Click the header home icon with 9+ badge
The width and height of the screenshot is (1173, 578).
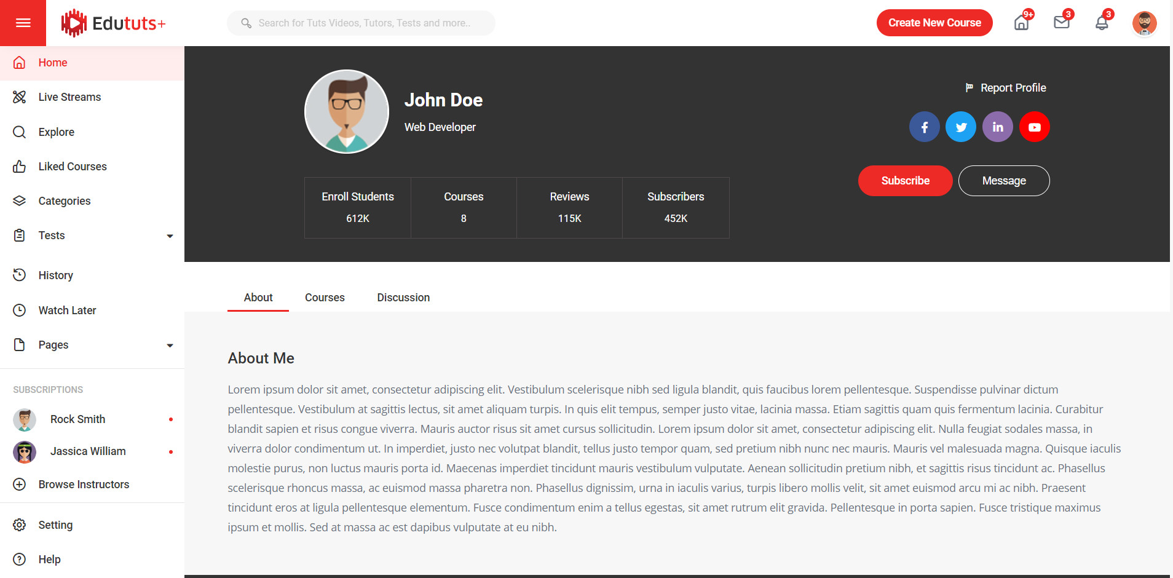click(x=1022, y=23)
